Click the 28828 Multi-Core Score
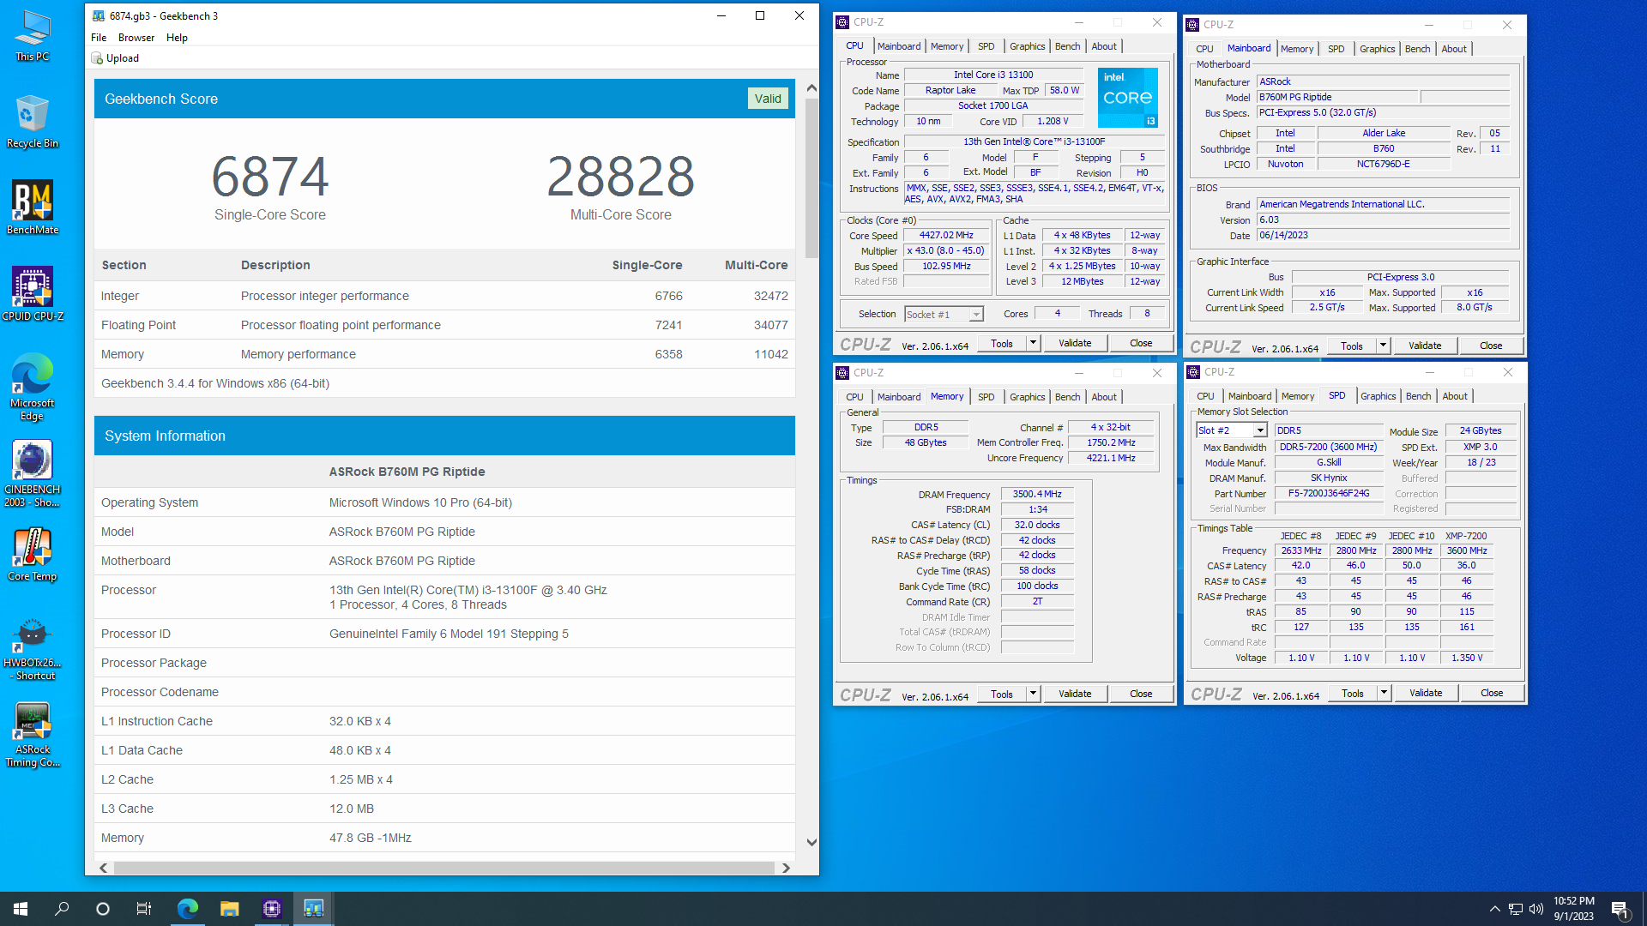Viewport: 1647px width, 926px height. (x=620, y=177)
